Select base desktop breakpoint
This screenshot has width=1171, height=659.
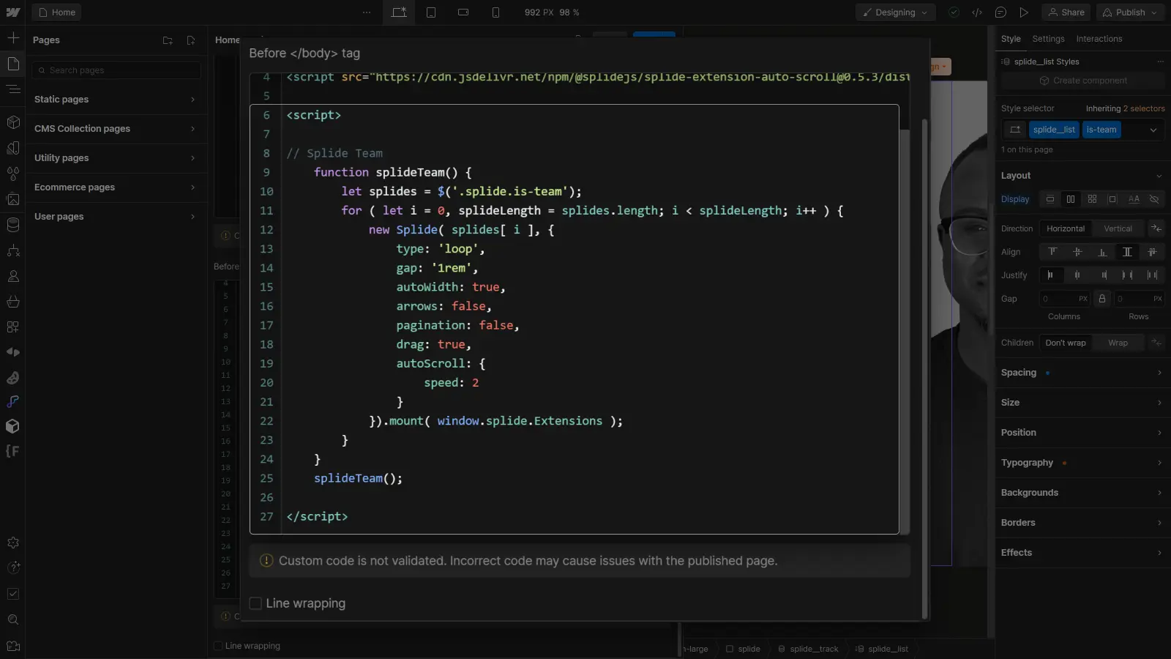tap(399, 12)
